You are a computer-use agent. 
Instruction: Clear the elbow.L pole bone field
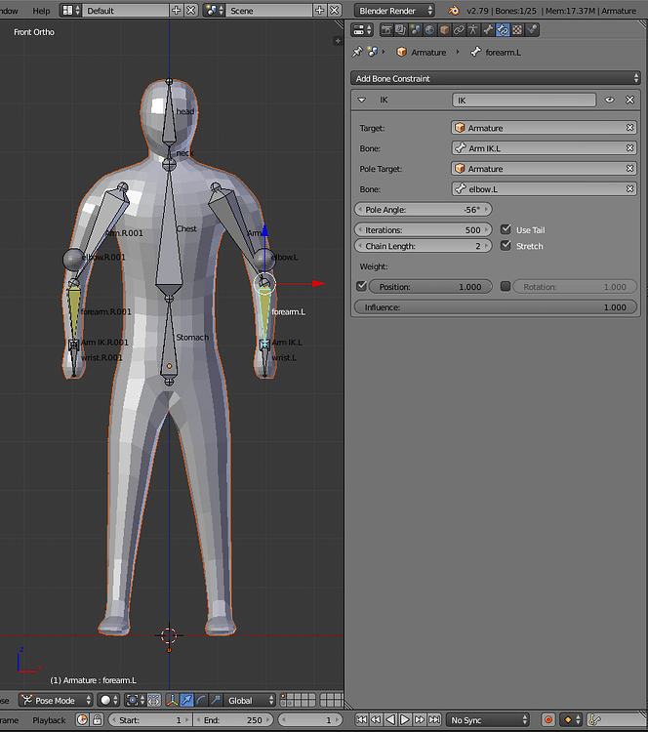click(x=629, y=188)
